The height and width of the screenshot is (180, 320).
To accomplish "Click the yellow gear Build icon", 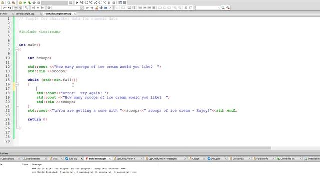I will click(20, 3).
